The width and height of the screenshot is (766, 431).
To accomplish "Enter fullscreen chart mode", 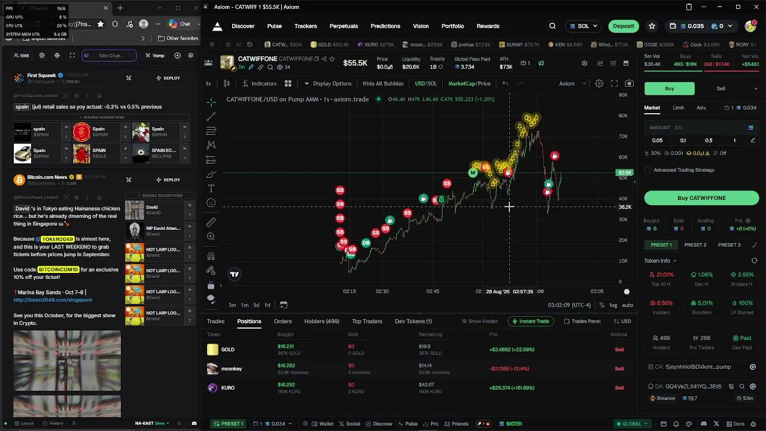I will [x=614, y=84].
